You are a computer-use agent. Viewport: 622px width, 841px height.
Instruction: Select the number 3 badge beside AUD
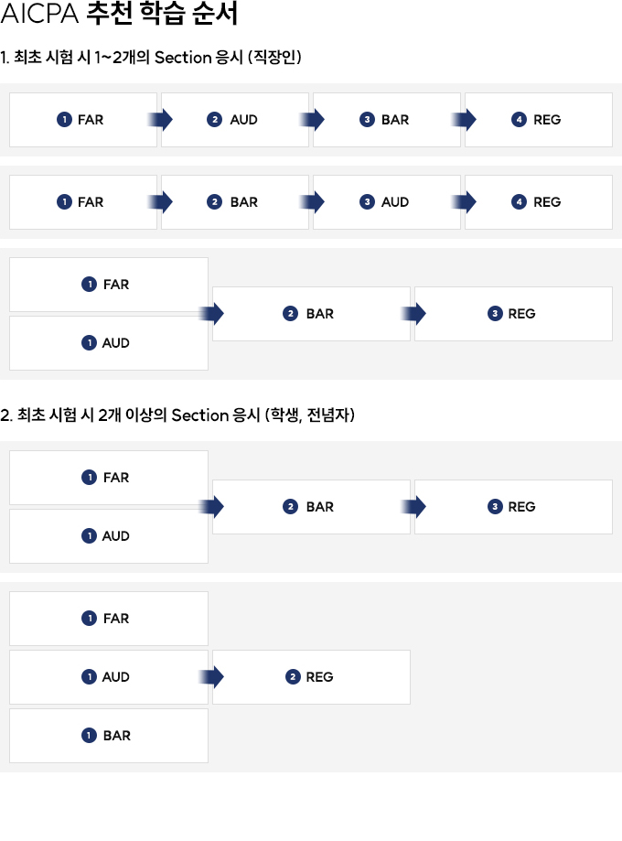click(x=367, y=202)
